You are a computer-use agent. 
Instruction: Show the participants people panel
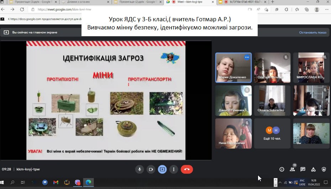(x=292, y=169)
